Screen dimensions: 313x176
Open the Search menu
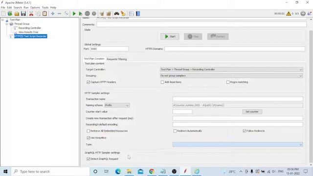coord(18,7)
